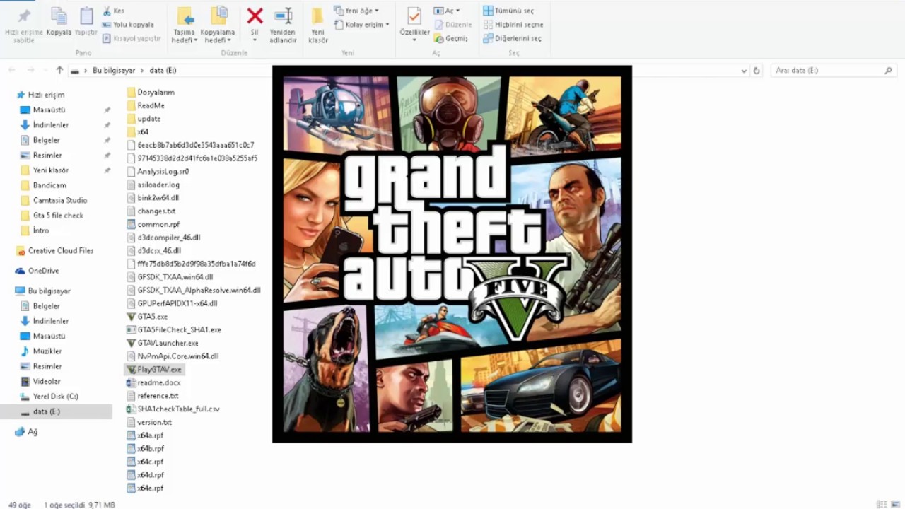The width and height of the screenshot is (905, 509).
Task: Select SHA1checkTable_full.csv Excel file icon
Action: [x=131, y=409]
